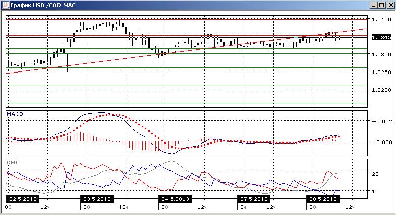This screenshot has width=396, height=215.
Task: Select the DMI indicator label
Action: click(x=12, y=163)
